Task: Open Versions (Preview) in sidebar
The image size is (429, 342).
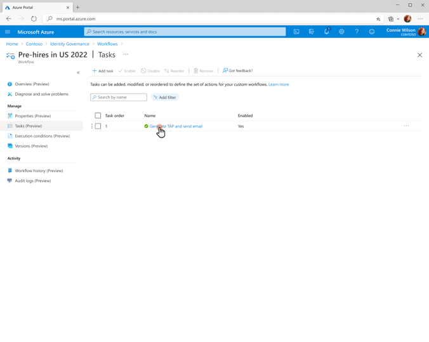Action: click(x=31, y=146)
